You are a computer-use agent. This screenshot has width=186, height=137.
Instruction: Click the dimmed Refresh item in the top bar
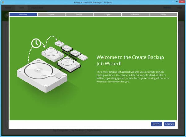(167, 7)
